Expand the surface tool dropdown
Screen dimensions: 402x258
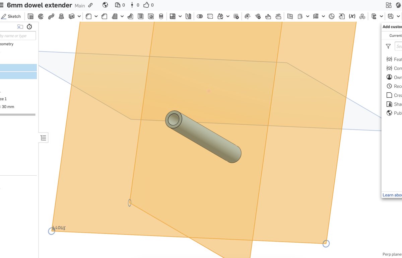(x=308, y=16)
